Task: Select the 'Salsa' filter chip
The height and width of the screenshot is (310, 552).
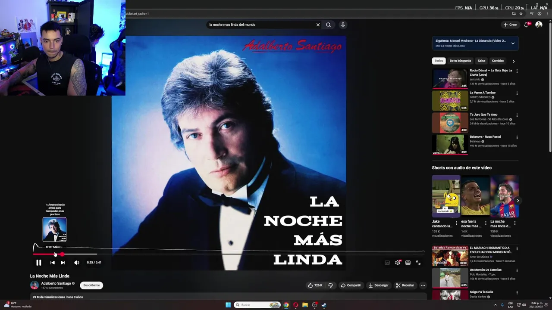Action: (481, 61)
